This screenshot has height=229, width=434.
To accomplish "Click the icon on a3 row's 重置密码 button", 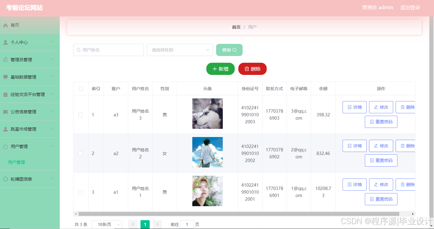I will pos(372,122).
